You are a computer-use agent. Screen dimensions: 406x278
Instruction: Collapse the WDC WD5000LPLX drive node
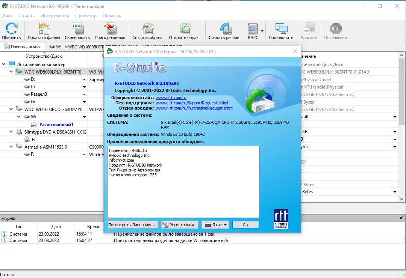tap(11, 72)
